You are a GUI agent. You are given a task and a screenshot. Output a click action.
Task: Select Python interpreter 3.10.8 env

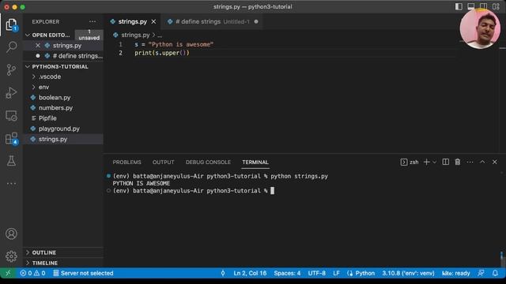click(408, 273)
